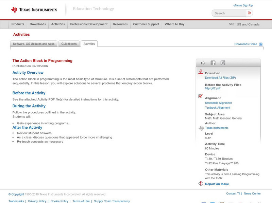272x203 pixels.
Task: Click the Copyright footer link
Action: coord(16,194)
